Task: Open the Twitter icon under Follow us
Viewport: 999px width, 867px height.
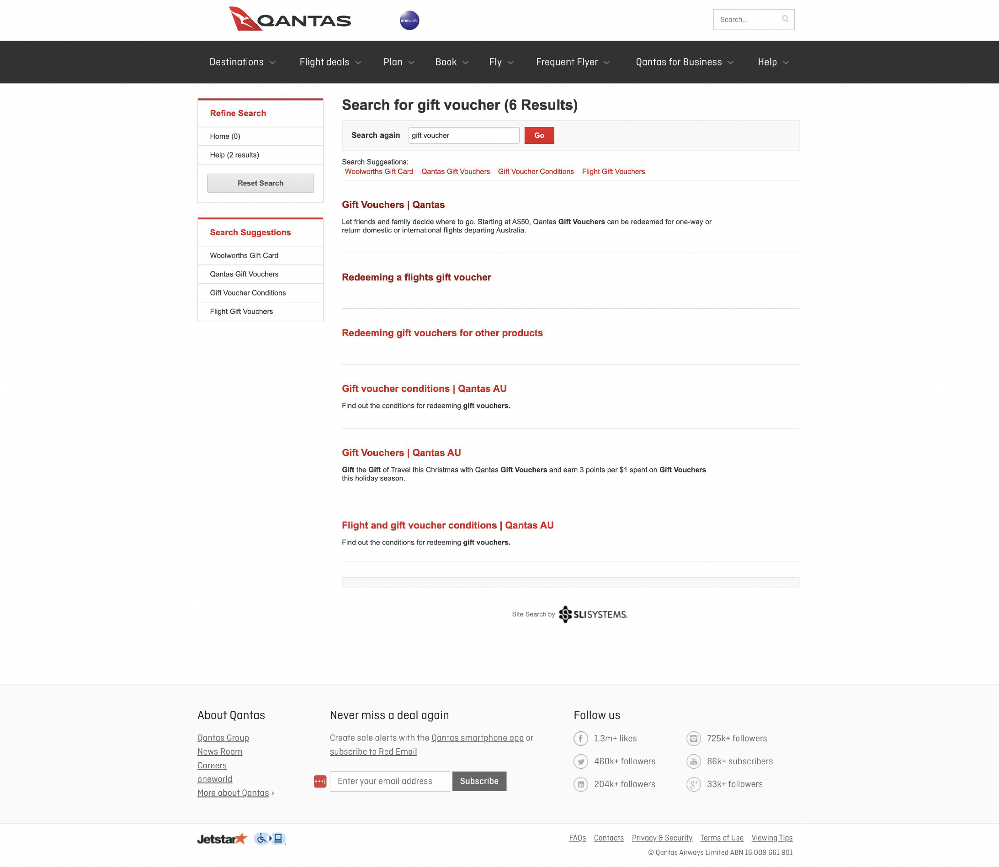Action: pos(581,761)
